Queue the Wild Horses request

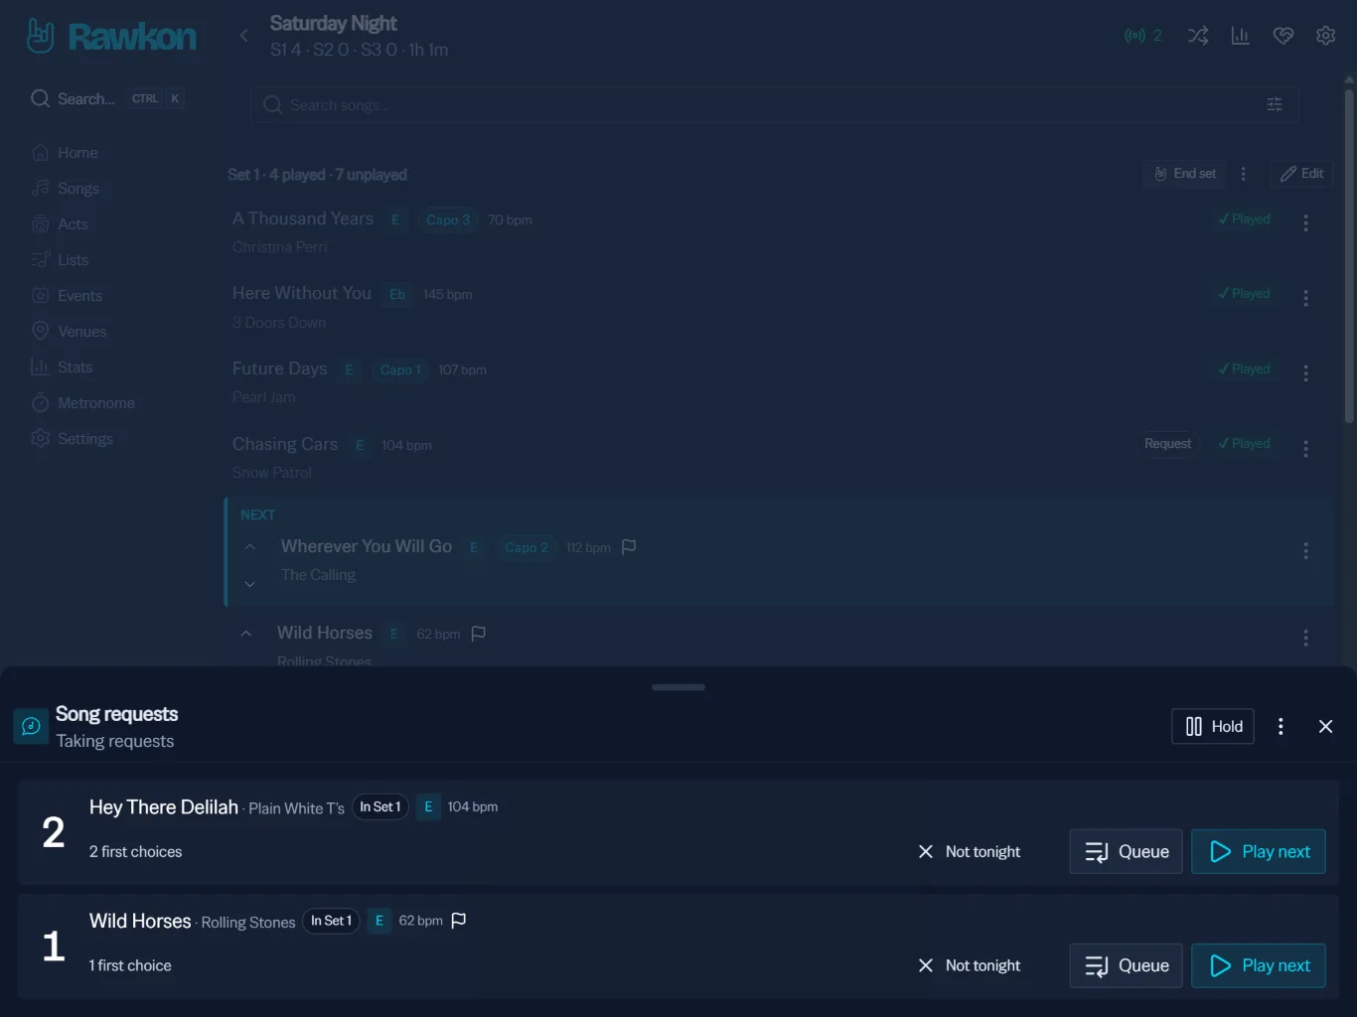pyautogui.click(x=1127, y=966)
